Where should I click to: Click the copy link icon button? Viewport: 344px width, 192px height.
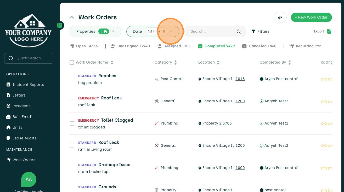[280, 17]
